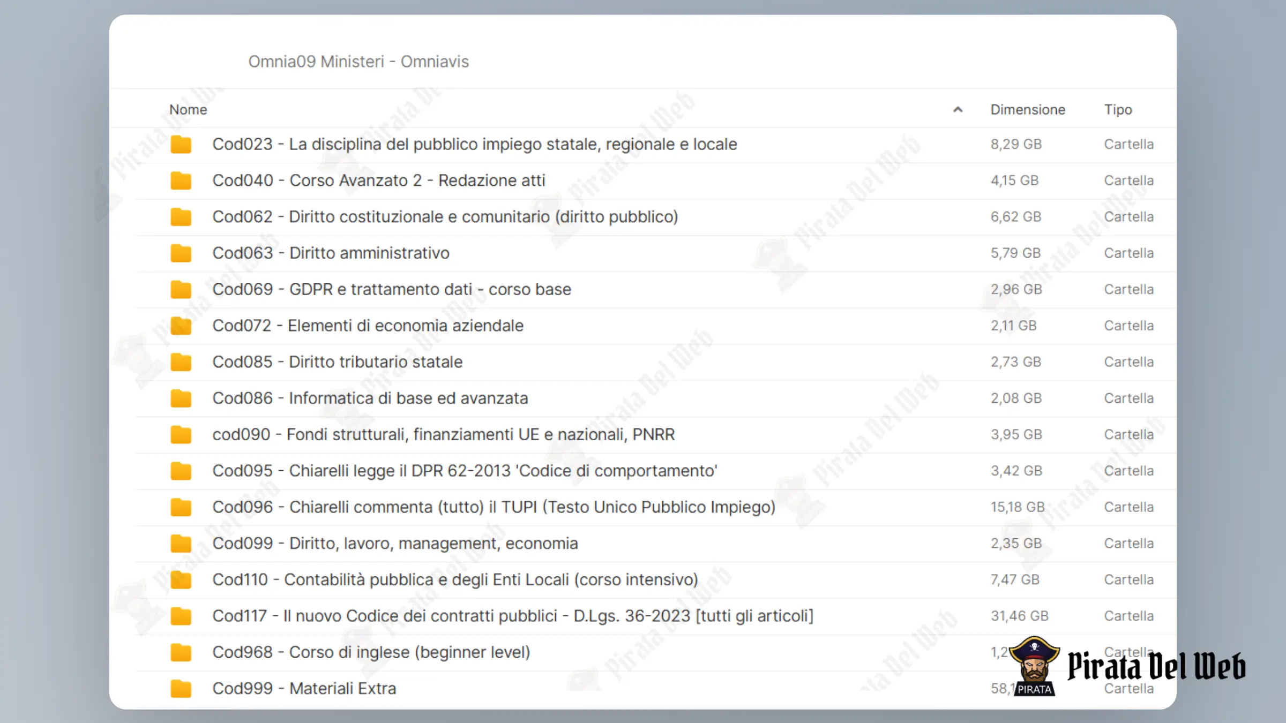
Task: Click the 5,79 GB size value
Action: pos(1015,253)
